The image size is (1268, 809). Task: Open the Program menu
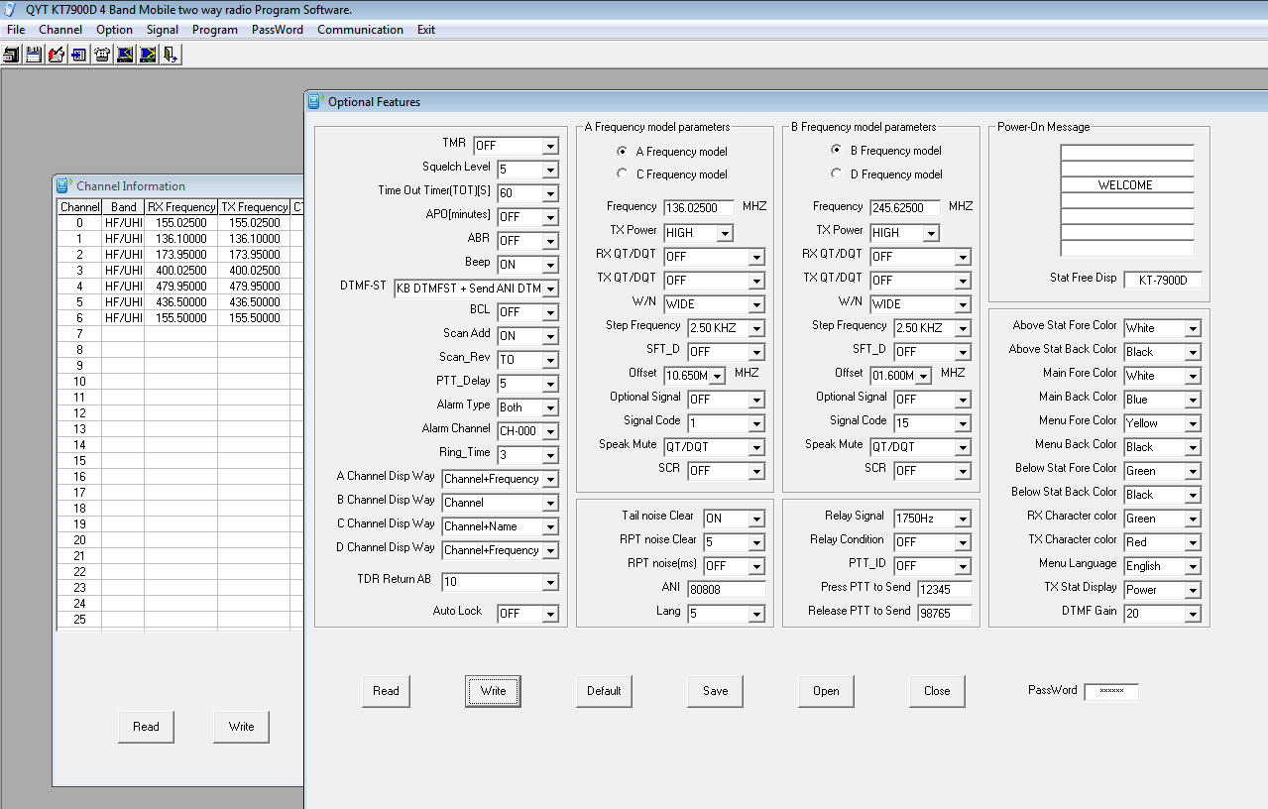click(x=215, y=30)
